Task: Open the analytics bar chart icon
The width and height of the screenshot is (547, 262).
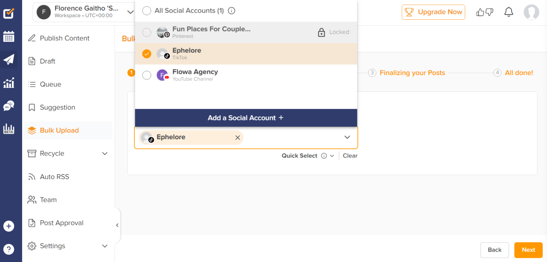Action: coord(9,83)
